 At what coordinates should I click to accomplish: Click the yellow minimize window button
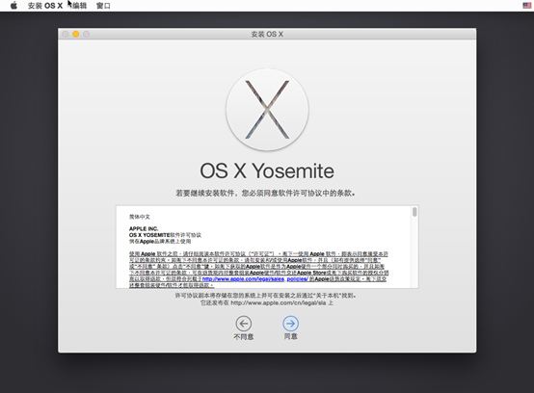75,34
